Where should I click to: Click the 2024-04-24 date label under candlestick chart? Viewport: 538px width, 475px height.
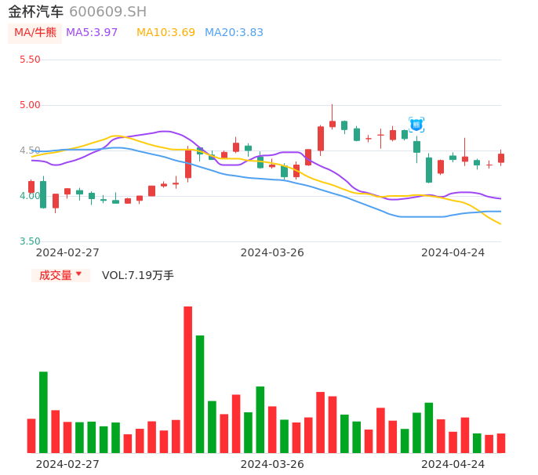point(453,252)
